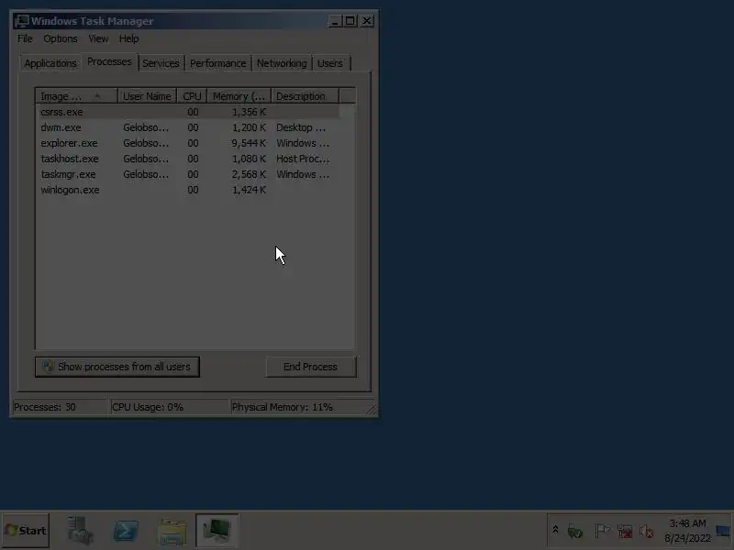Viewport: 734px width, 550px height.
Task: Launch PowerShell from the taskbar
Action: coord(126,531)
